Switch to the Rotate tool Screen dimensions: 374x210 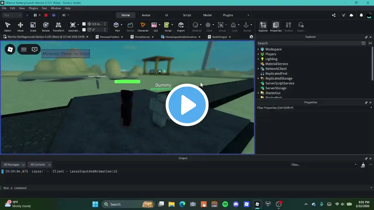(x=46, y=27)
